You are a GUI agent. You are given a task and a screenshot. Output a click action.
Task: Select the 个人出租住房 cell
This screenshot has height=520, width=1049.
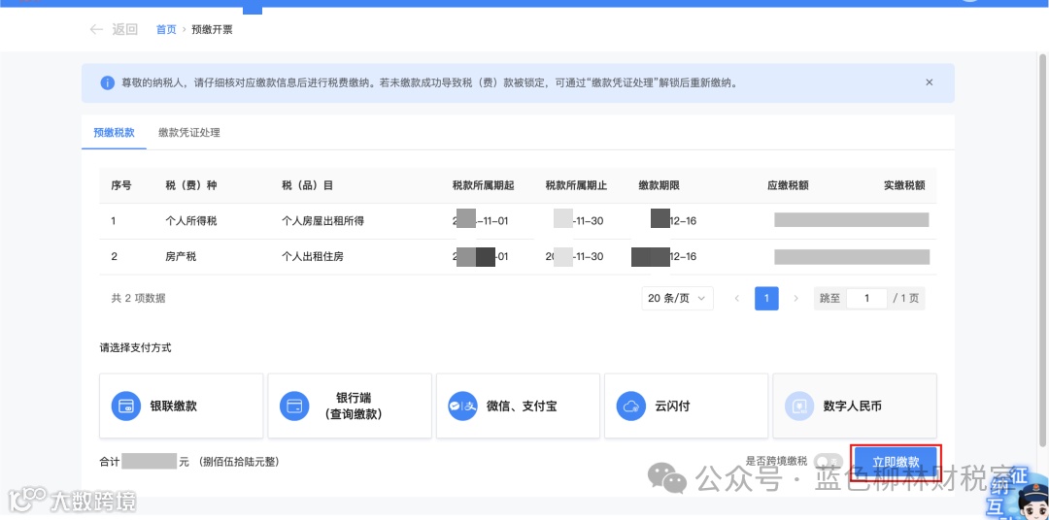(x=313, y=256)
